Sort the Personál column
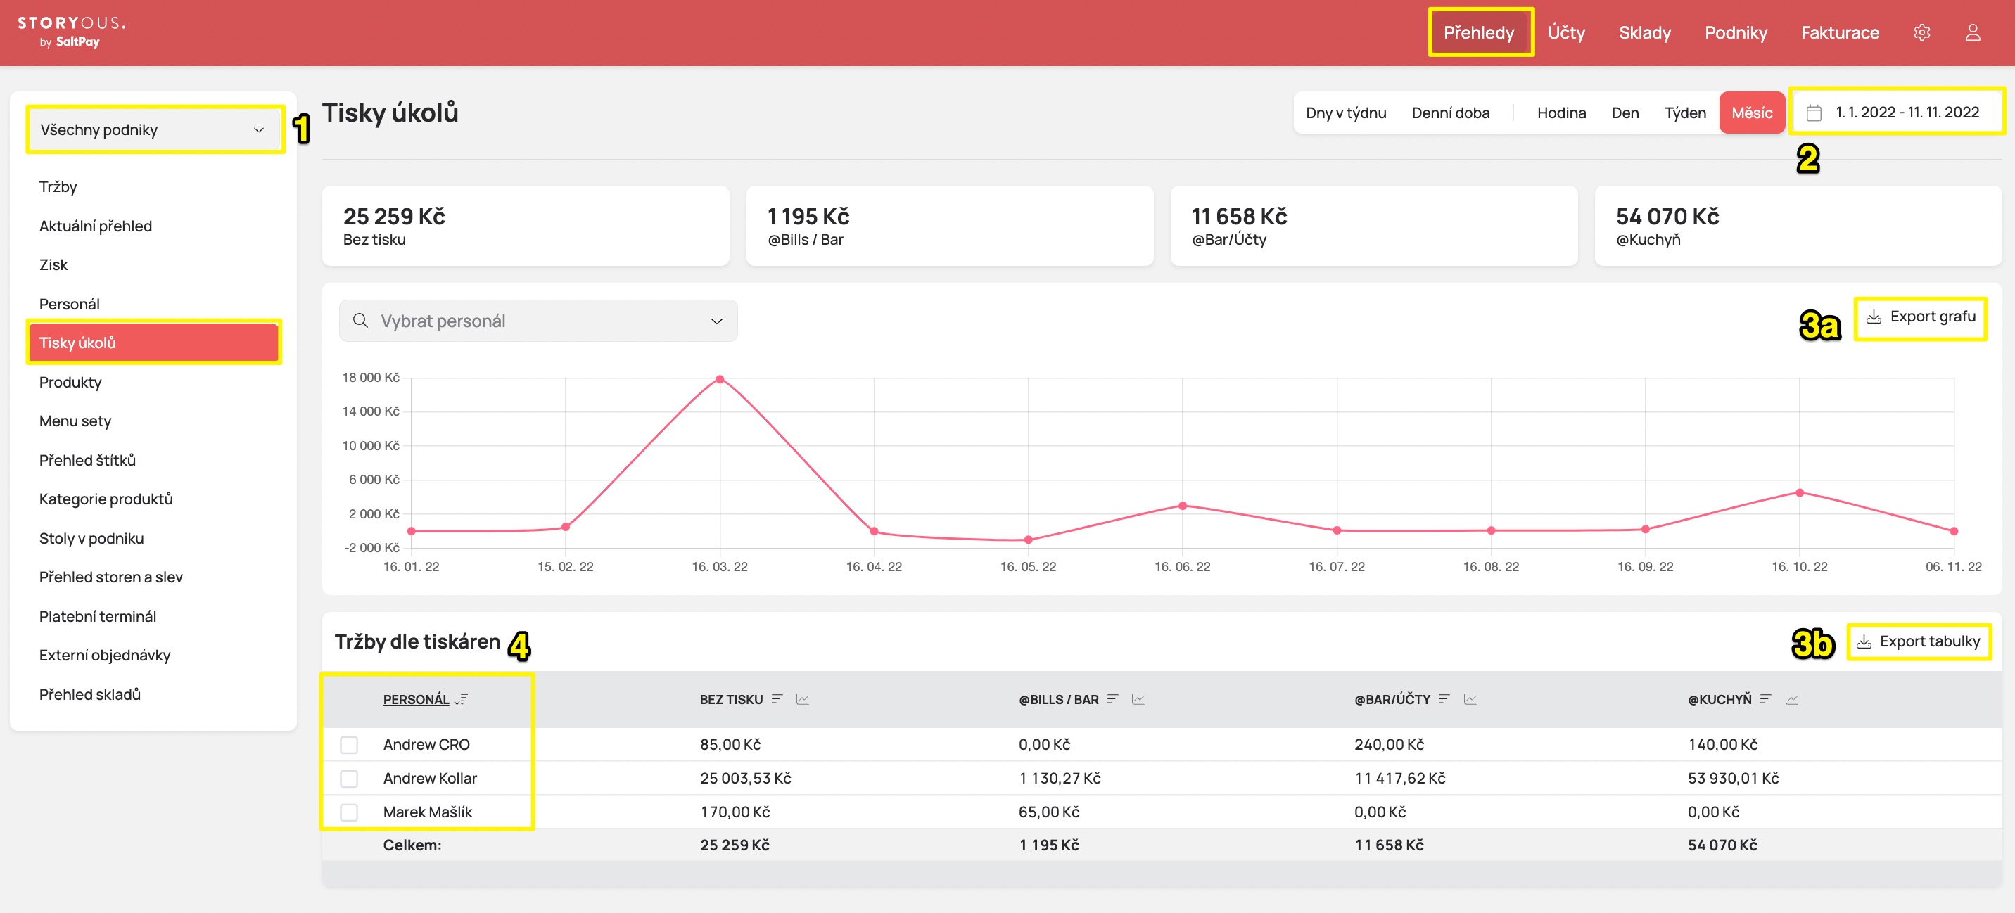Screen dimensions: 2015x913 pyautogui.click(x=461, y=699)
